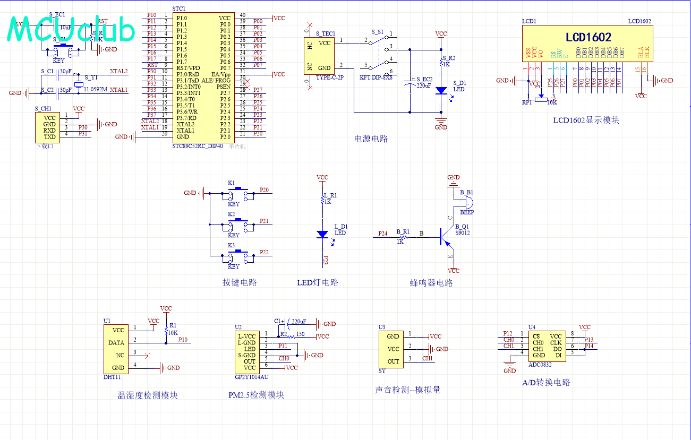Click the B_B1 buzzer symbol
Image resolution: width=691 pixels, height=440 pixels.
pyautogui.click(x=468, y=202)
